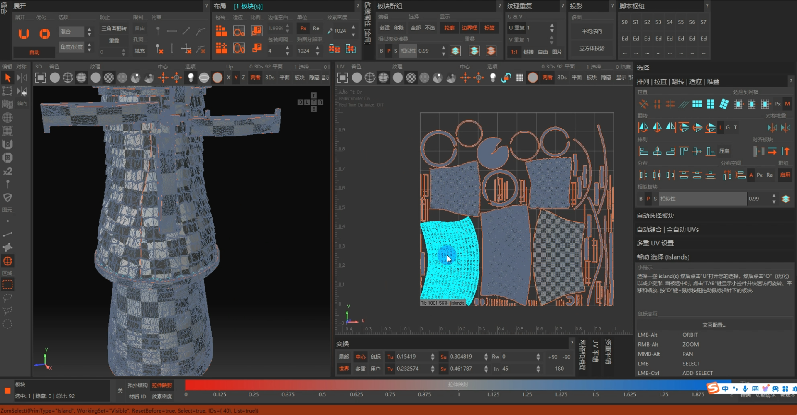Image resolution: width=797 pixels, height=415 pixels.
Task: Open the 角度/长度 option stepper
Action: point(89,47)
